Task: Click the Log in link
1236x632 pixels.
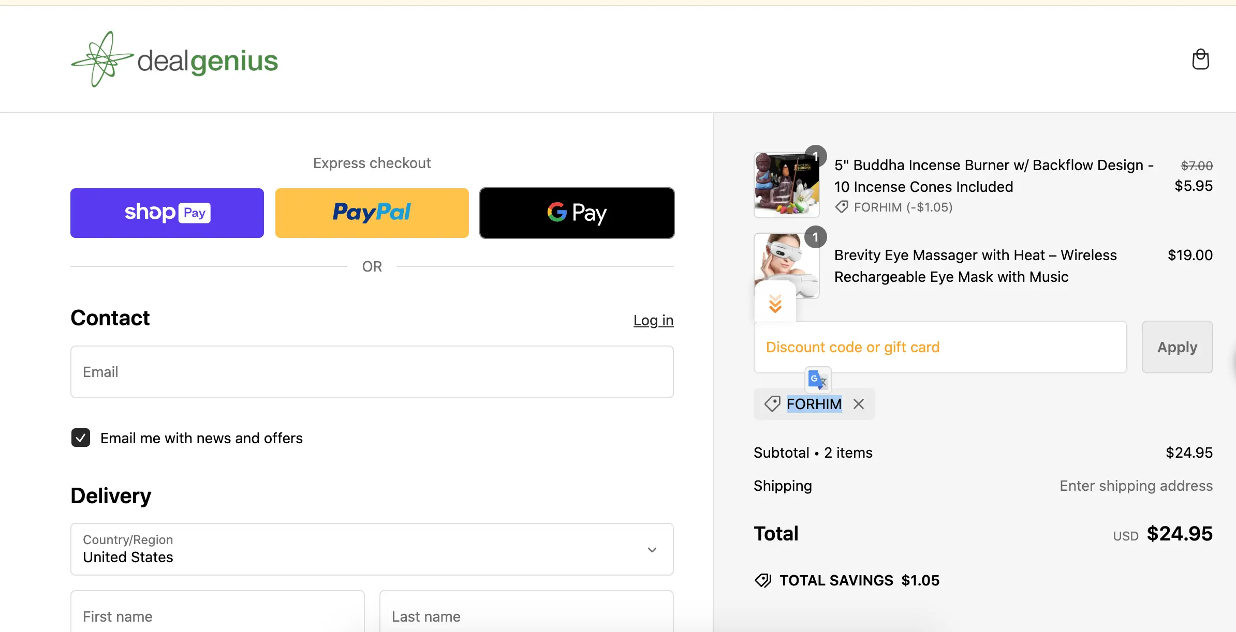Action: coord(653,320)
